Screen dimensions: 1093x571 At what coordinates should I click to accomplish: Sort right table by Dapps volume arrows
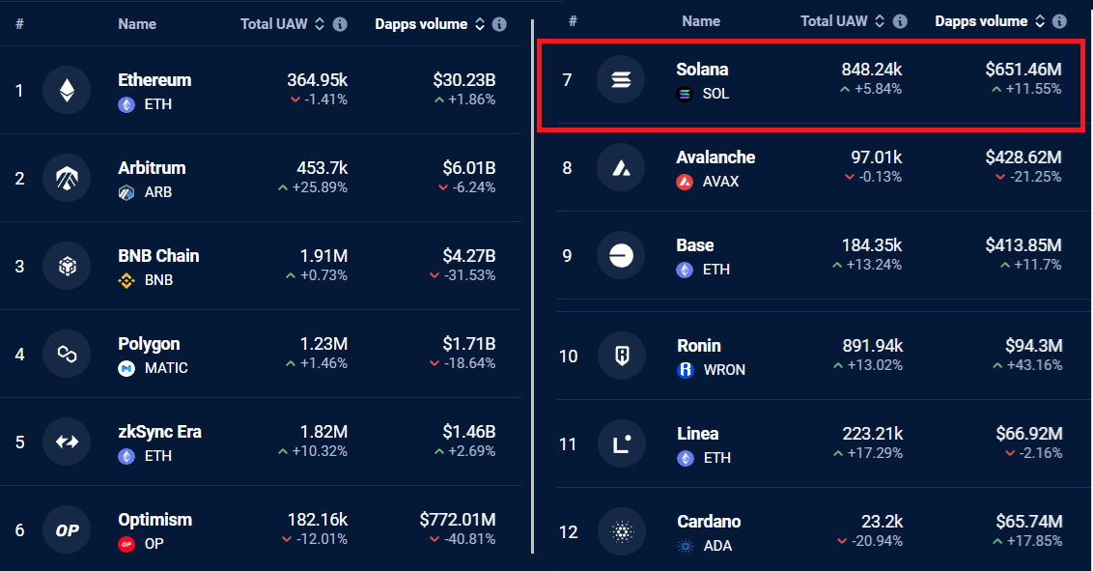point(1040,21)
